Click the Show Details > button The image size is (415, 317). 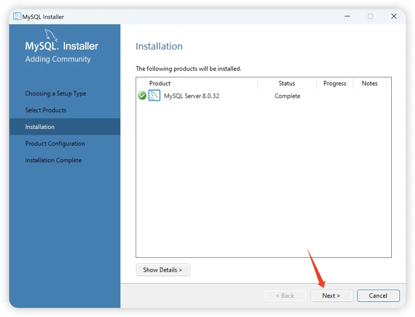163,270
